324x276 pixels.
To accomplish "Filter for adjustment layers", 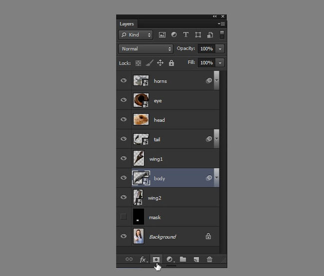I will coord(174,34).
